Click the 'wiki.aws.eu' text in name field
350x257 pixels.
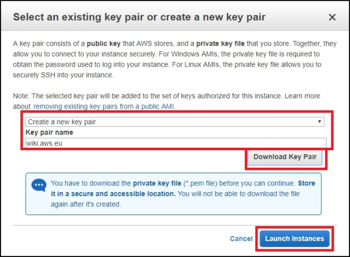click(x=44, y=143)
